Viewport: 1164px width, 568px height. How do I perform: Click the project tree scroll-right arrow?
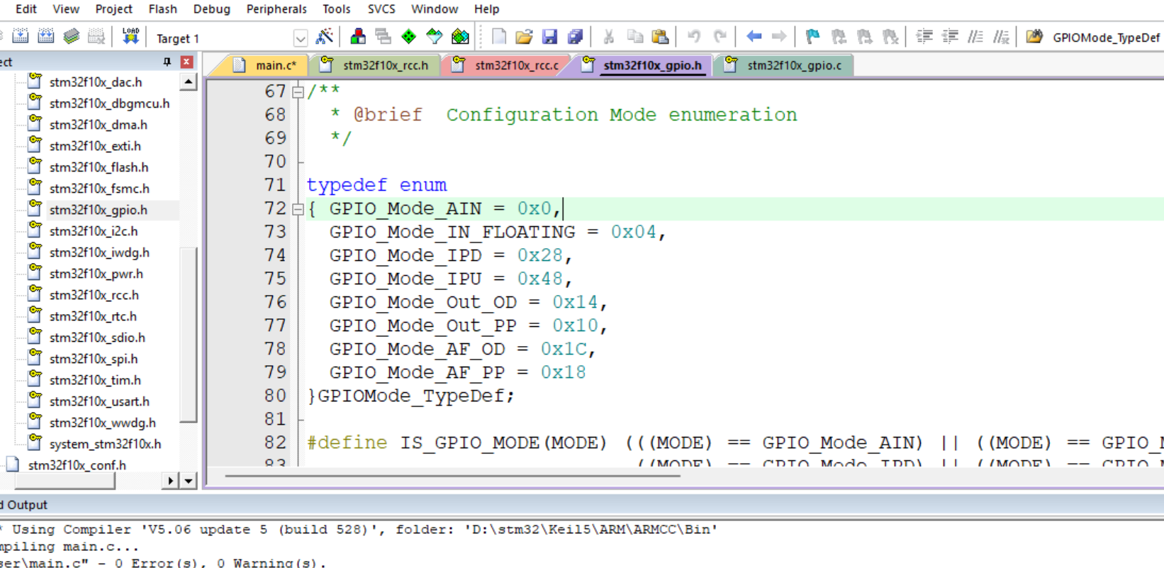[170, 481]
